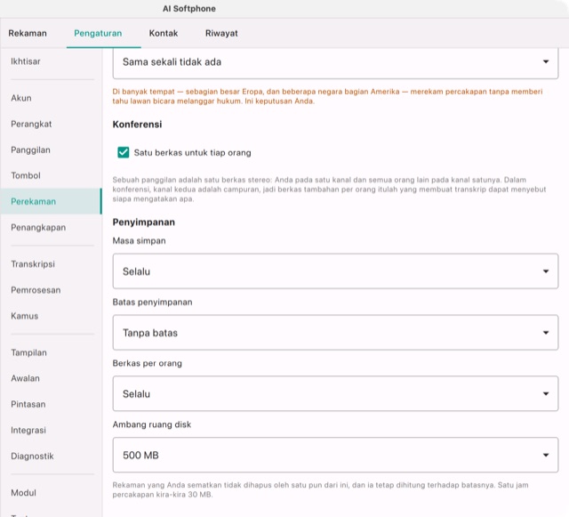Click the Masa simpan label

(x=139, y=241)
